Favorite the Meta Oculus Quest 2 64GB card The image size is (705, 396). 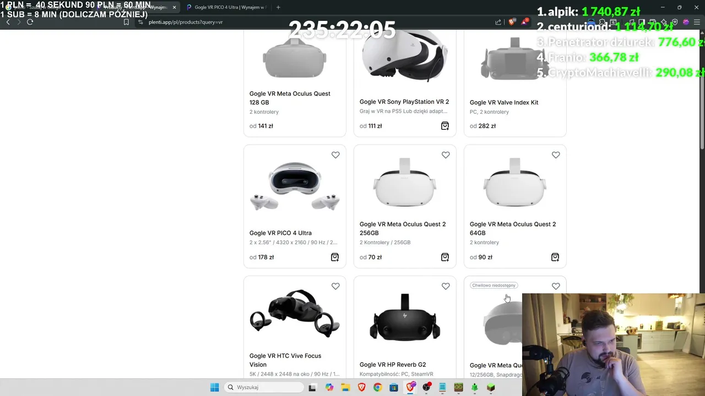tap(556, 155)
